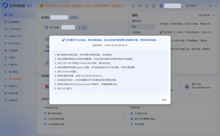Click the notification bell icon

click(x=147, y=6)
